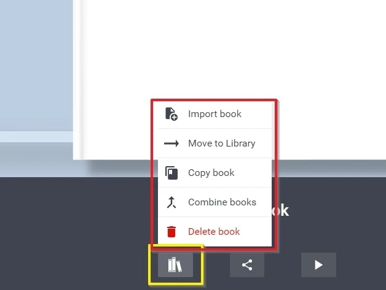
Task: Click the light blue background beside the book
Action: [36, 65]
